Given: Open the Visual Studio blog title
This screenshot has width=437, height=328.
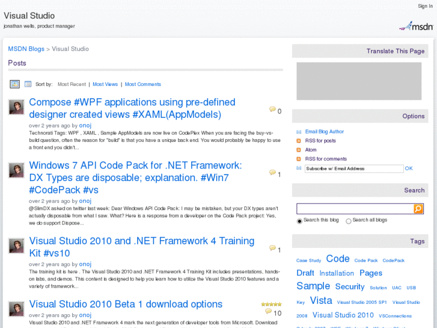Looking at the screenshot, I should (29, 16).
